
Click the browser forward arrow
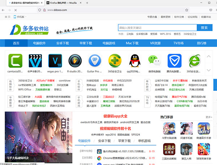coord(9,10)
